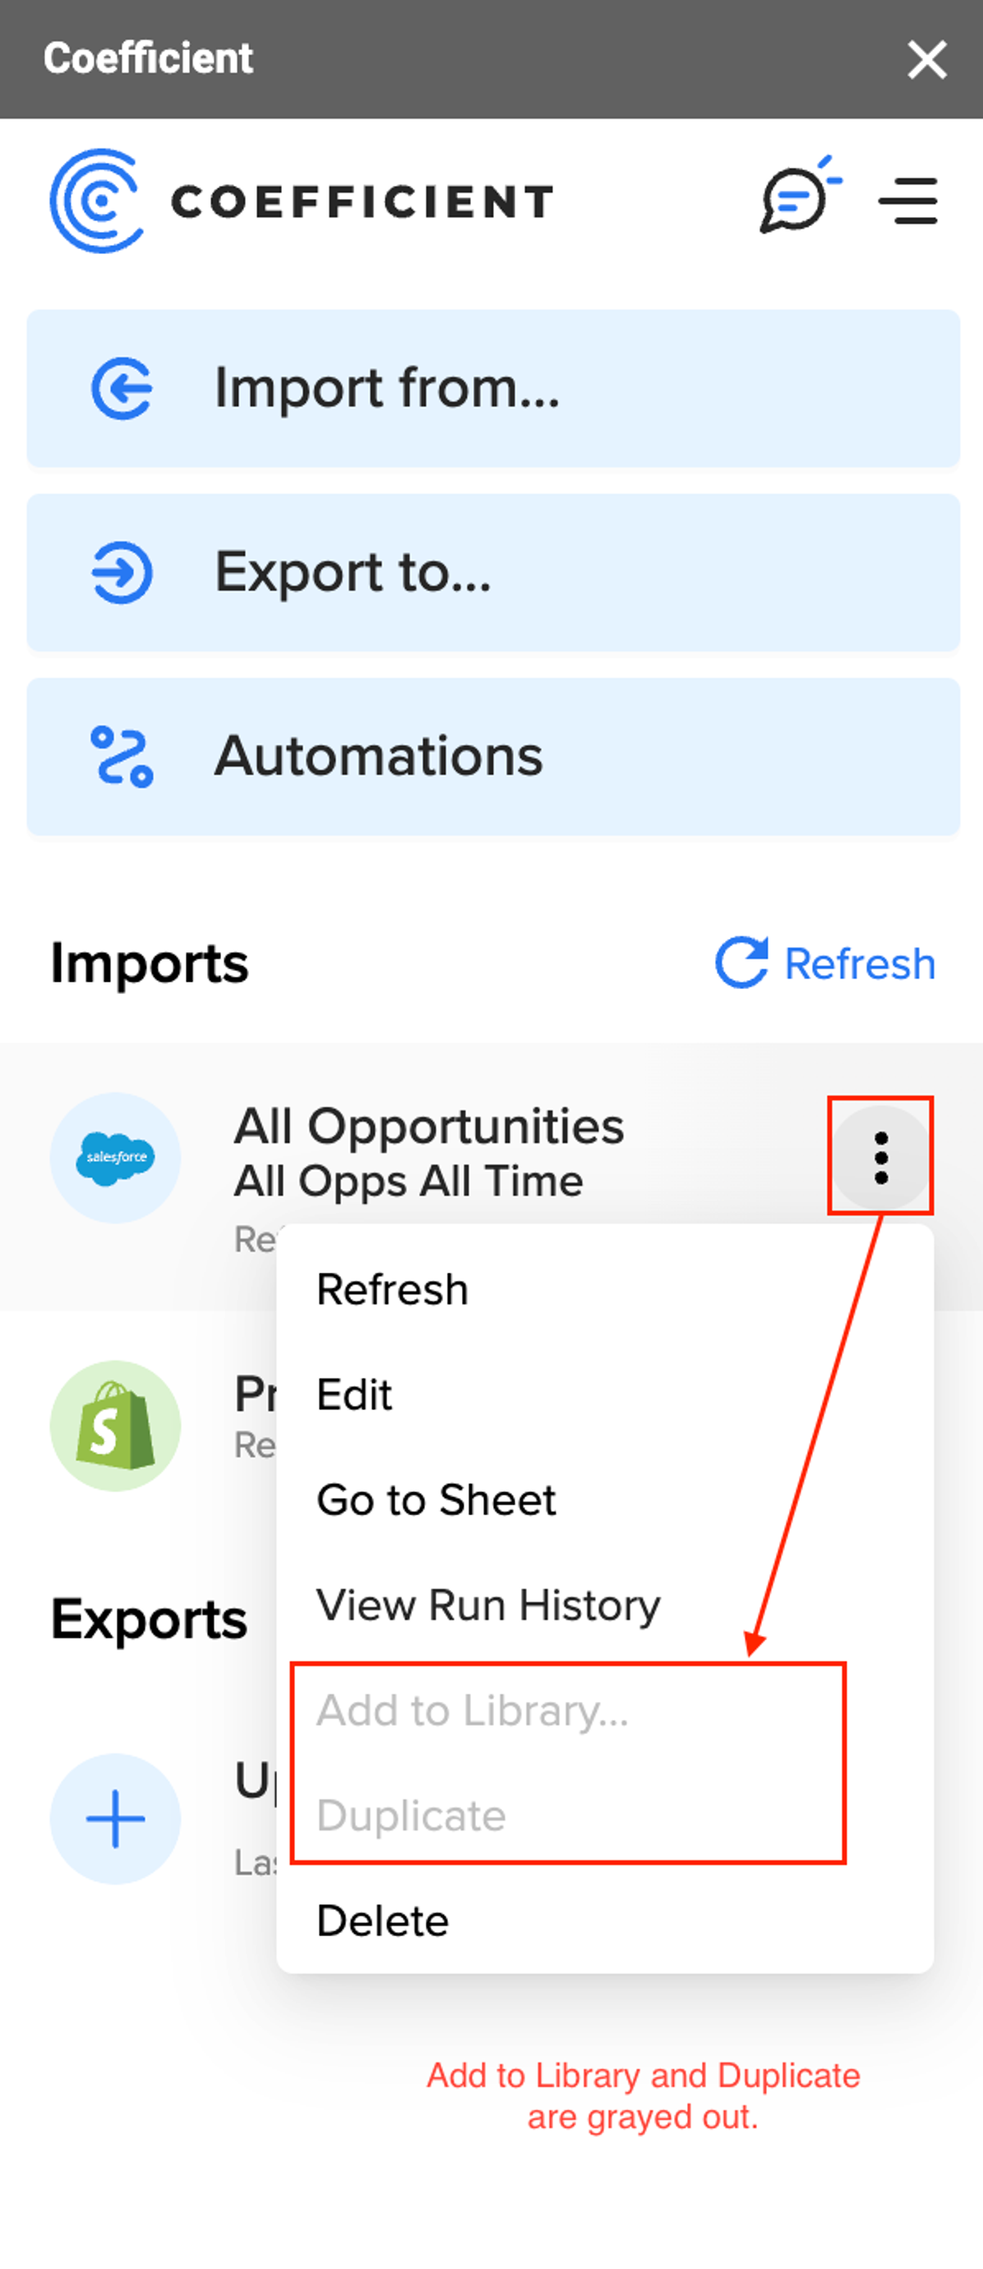Click the Shopify import icon
The height and width of the screenshot is (2269, 983).
[x=116, y=1425]
